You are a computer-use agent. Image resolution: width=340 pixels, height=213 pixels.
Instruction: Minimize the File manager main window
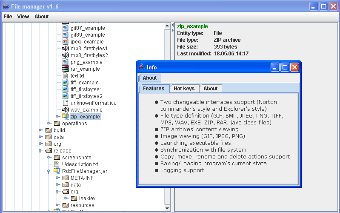(x=313, y=6)
